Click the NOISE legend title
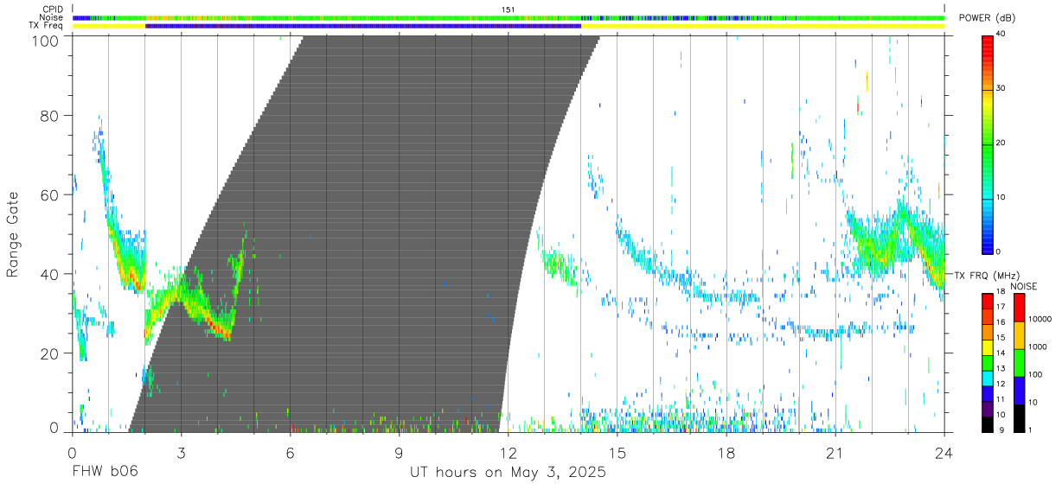Viewport: 1062px width, 490px height. [1022, 286]
